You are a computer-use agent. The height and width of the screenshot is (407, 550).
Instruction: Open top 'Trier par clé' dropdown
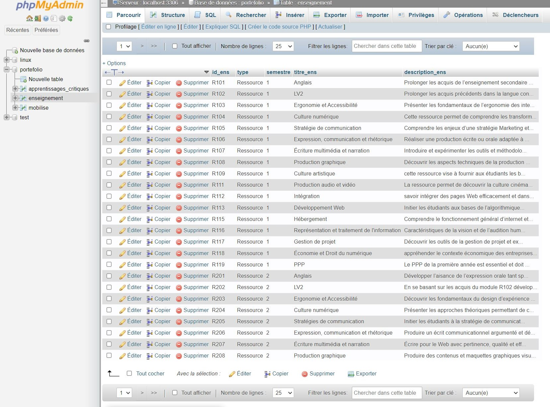[x=491, y=46]
